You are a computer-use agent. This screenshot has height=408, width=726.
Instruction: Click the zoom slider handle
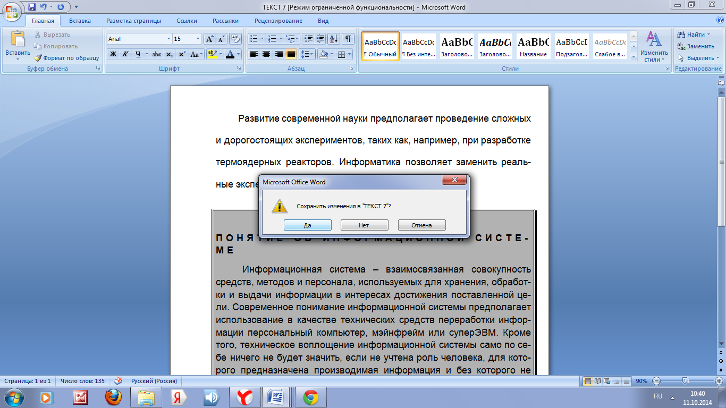point(685,381)
